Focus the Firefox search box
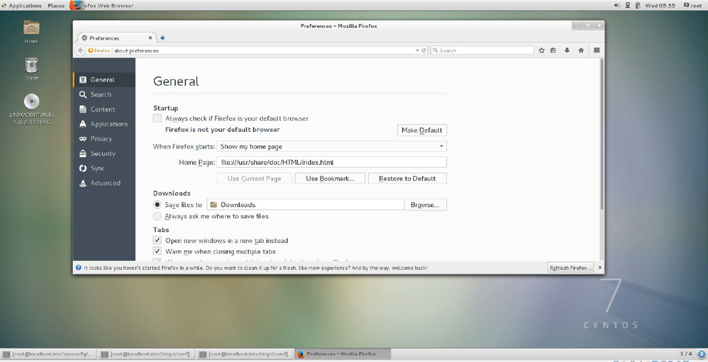Screen dimensions: 708x362 point(482,50)
